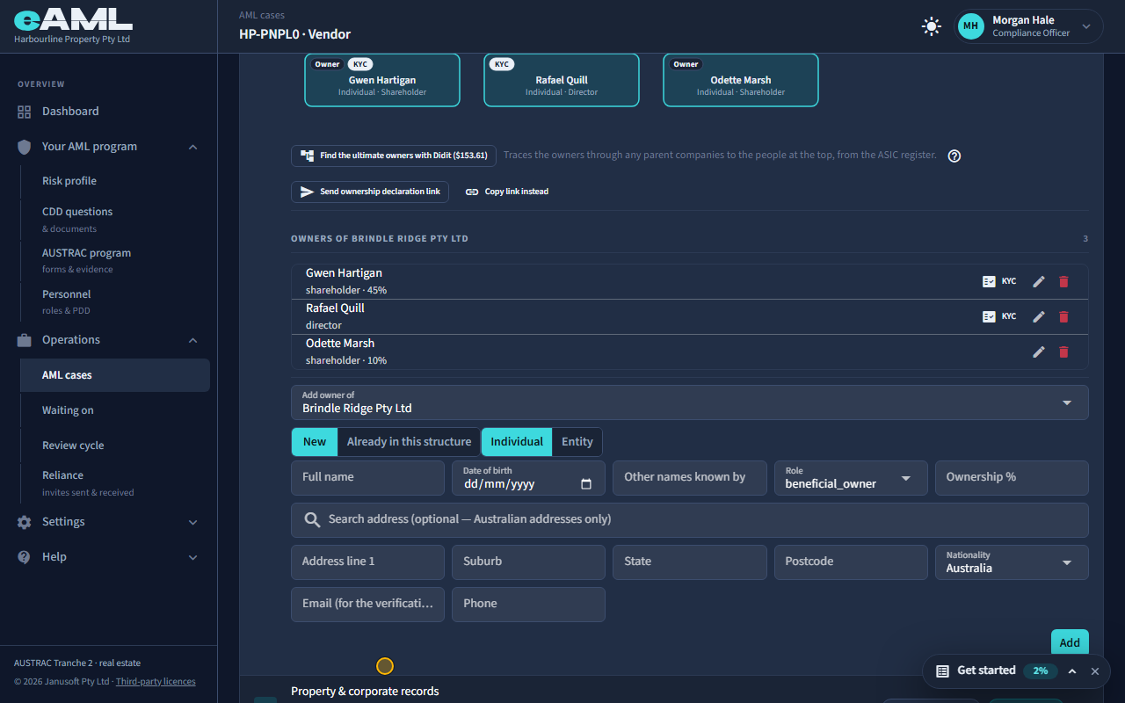
Task: Delete Odette Marsh using the trash icon
Action: pos(1063,351)
